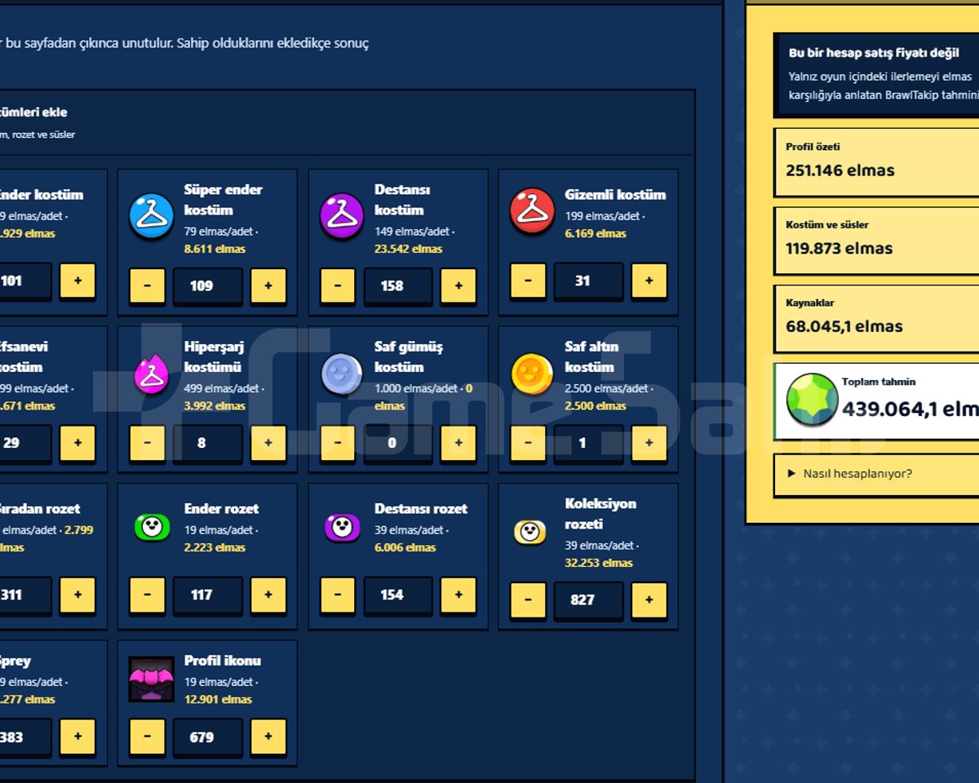The image size is (979, 783).
Task: Increase Gizemli kostüm count with plus
Action: pos(649,281)
